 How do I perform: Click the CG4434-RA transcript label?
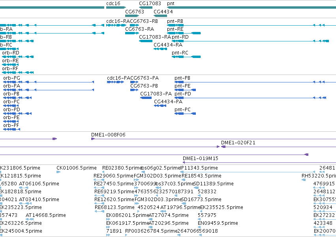click(x=168, y=45)
